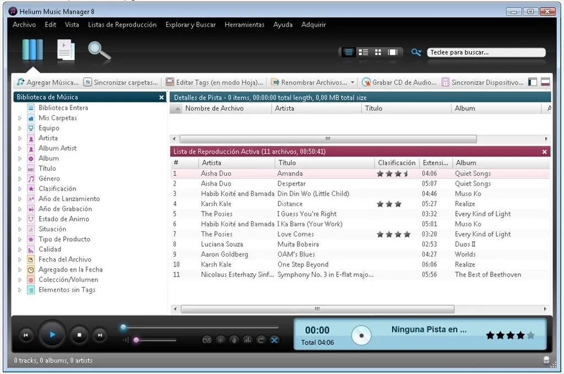
Task: Stop playback
Action: pos(79,335)
